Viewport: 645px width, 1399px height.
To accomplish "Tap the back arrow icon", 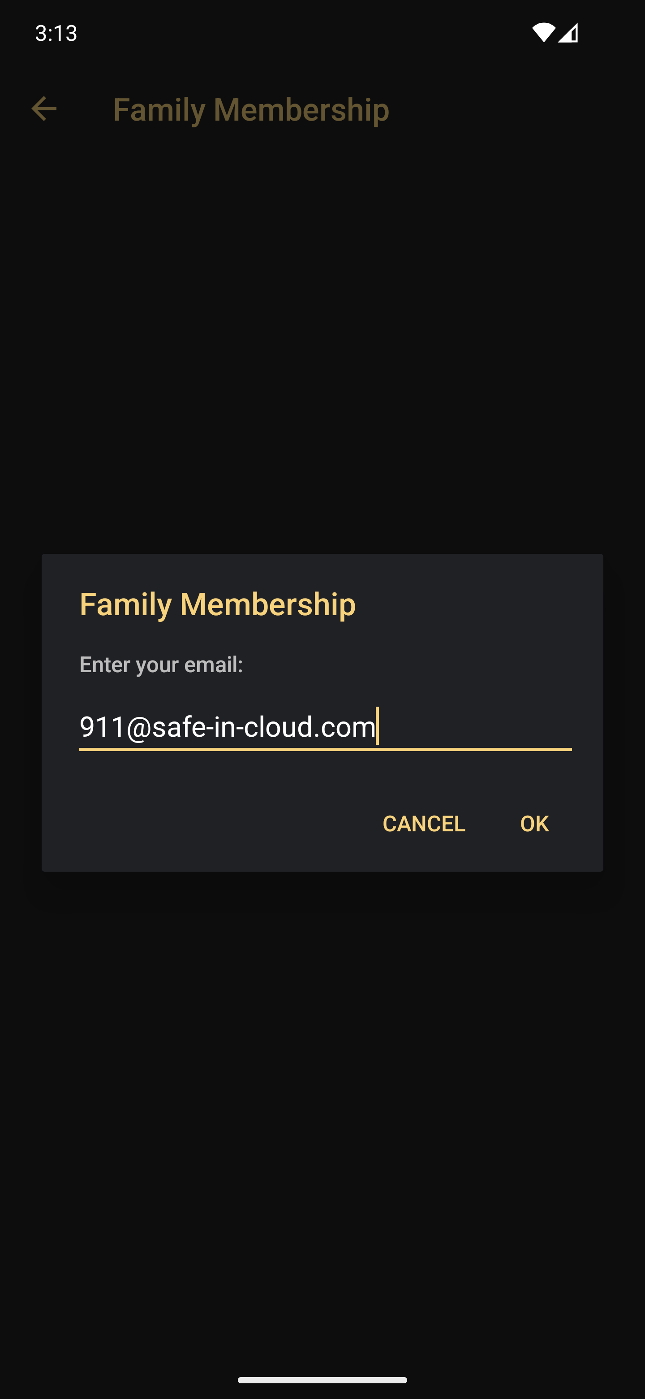I will coord(44,109).
